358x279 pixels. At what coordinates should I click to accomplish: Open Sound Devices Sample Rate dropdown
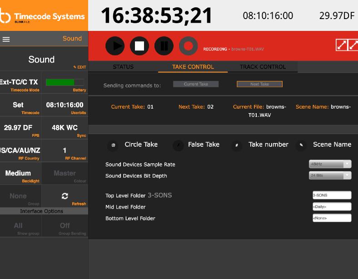click(330, 164)
